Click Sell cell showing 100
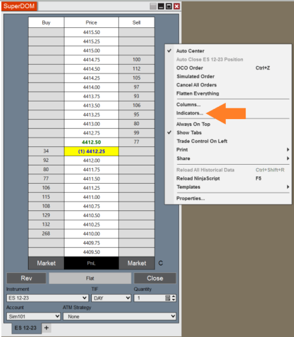 point(137,60)
